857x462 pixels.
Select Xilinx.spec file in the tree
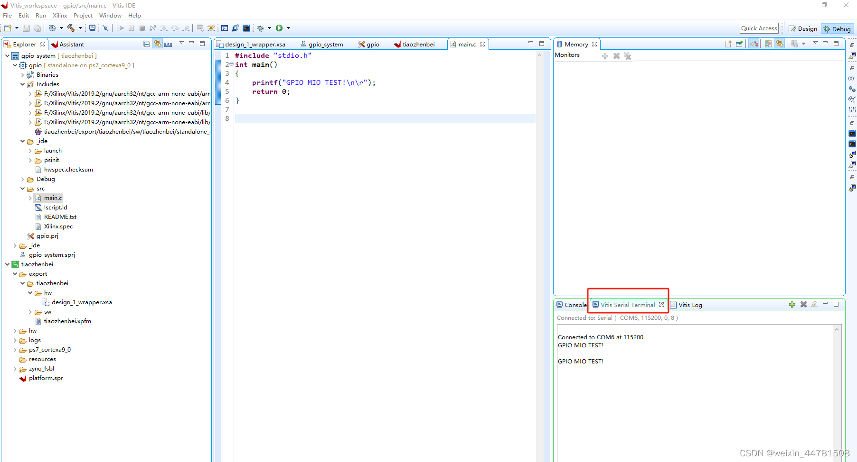(x=58, y=226)
